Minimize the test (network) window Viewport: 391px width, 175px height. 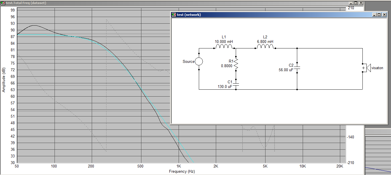point(374,15)
